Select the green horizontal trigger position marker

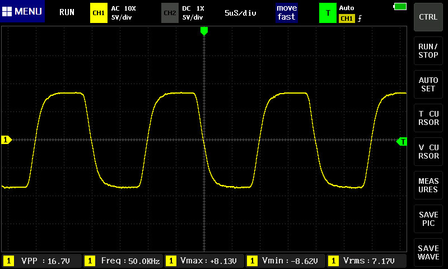[204, 31]
